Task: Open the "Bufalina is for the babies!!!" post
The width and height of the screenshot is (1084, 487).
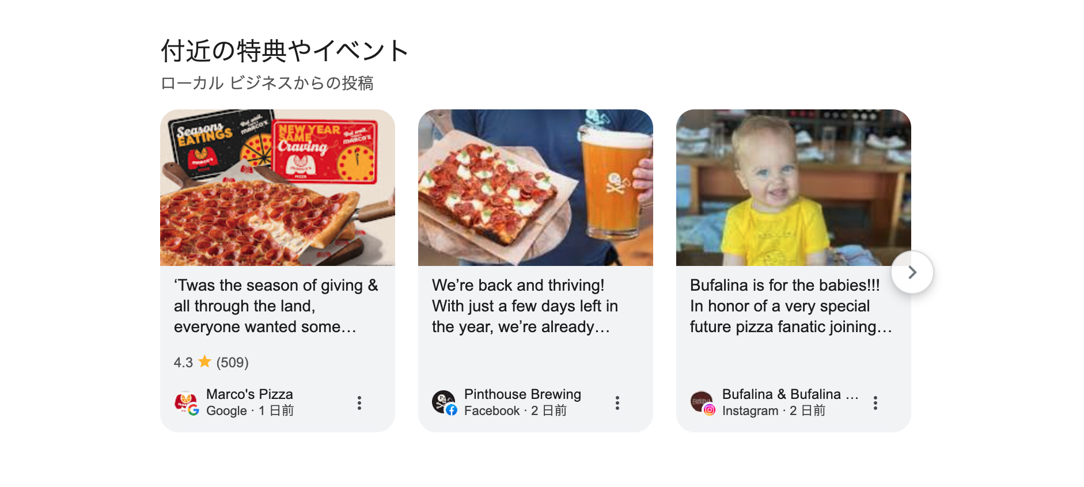Action: (x=791, y=306)
